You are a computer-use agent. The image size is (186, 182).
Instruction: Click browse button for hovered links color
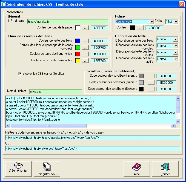coord(85,47)
